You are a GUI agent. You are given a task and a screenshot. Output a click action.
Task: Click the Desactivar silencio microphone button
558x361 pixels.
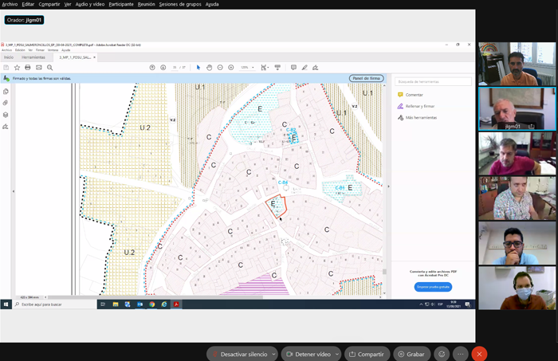click(x=238, y=354)
